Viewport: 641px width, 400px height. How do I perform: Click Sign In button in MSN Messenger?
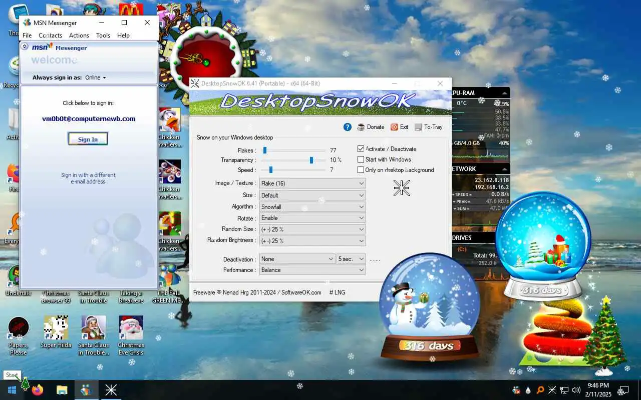click(x=88, y=139)
